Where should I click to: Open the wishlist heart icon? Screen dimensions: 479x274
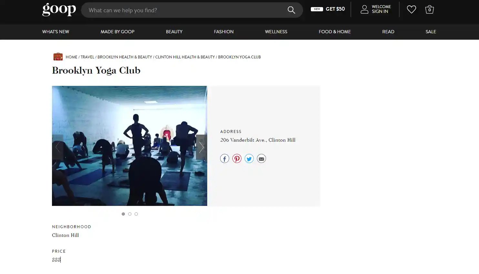point(411,9)
